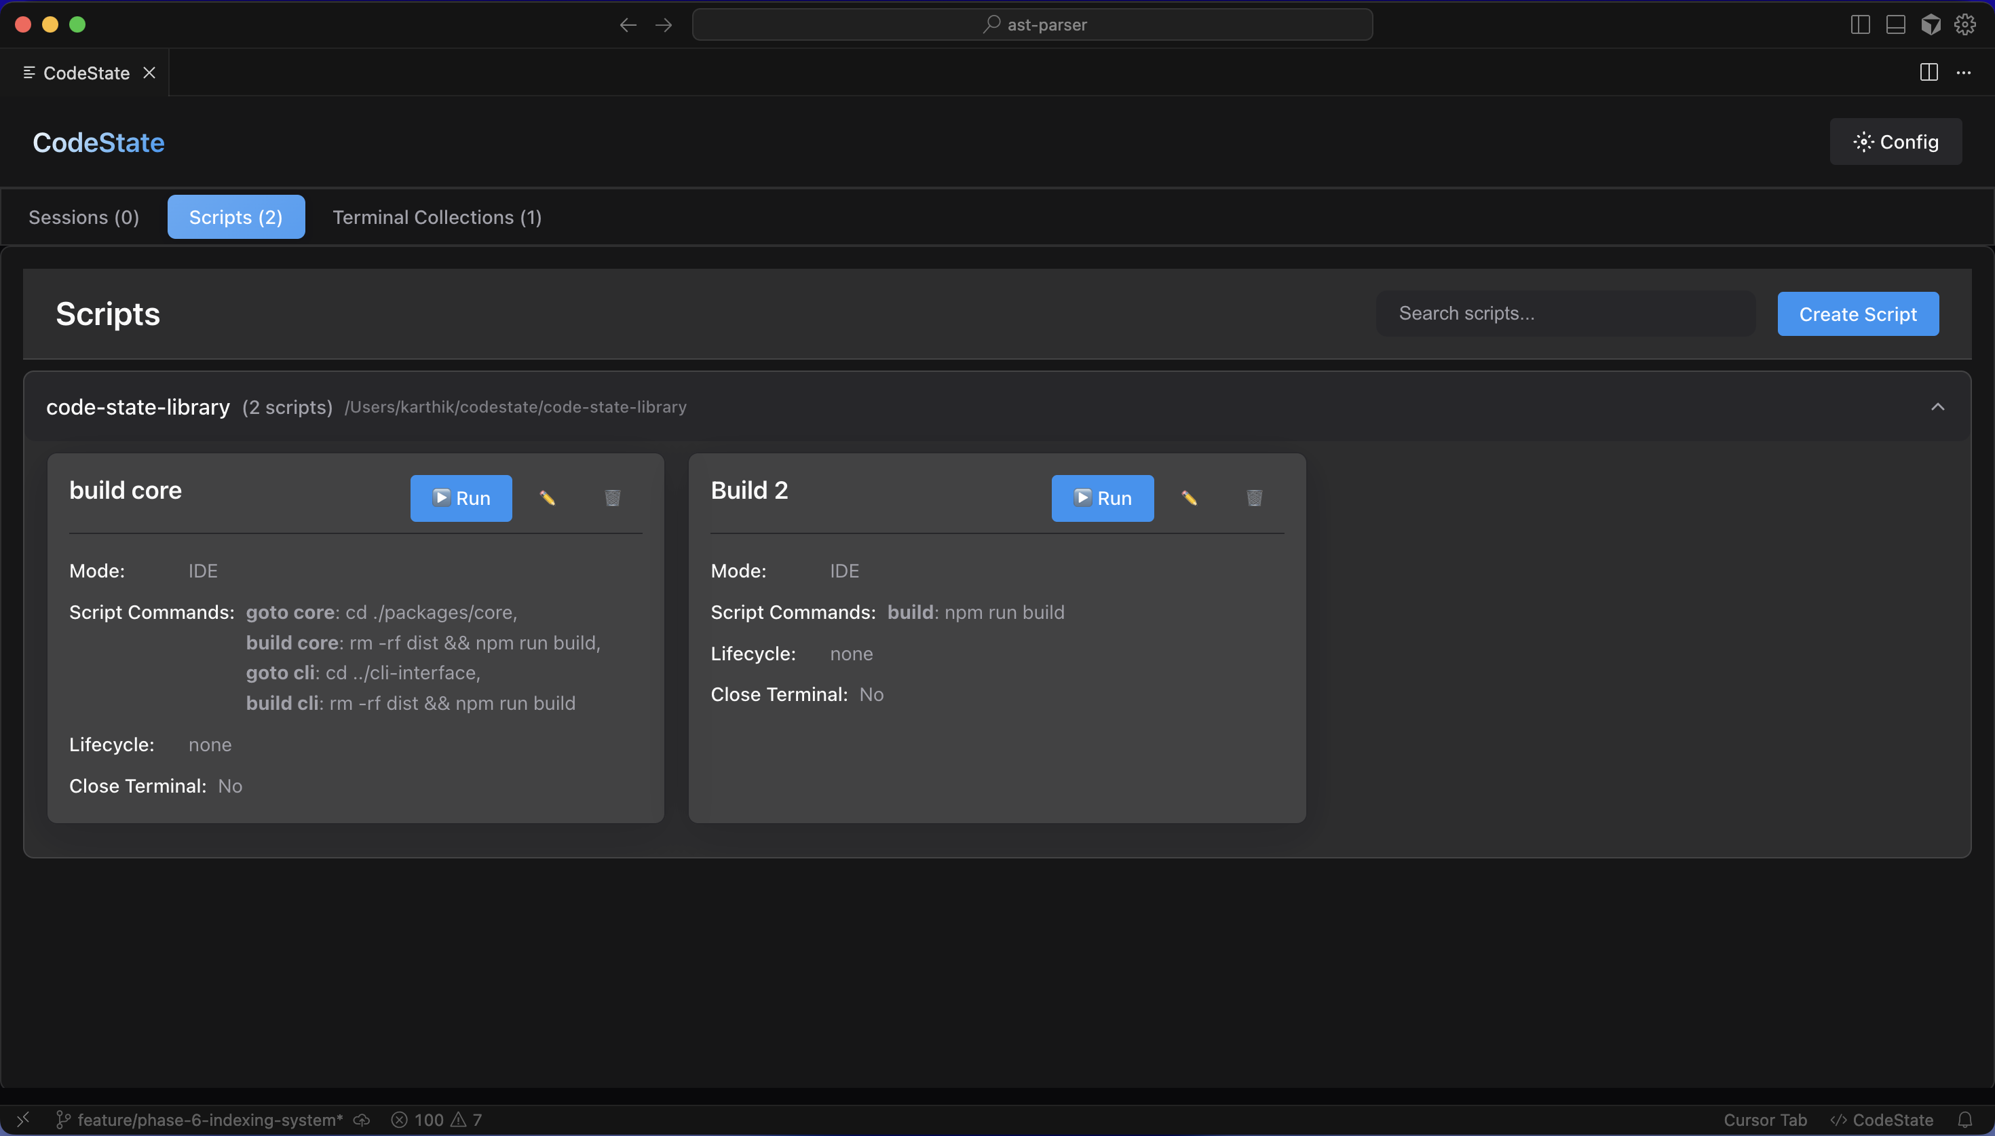Screen dimensions: 1995x1136
Task: Toggle the primary sidebar layout icon
Action: tap(1859, 24)
